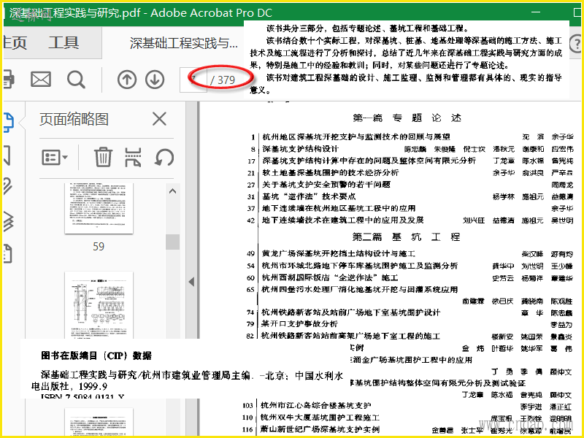The image size is (584, 438).
Task: Click '第二篇 基坑工程' heading
Action: 407,237
